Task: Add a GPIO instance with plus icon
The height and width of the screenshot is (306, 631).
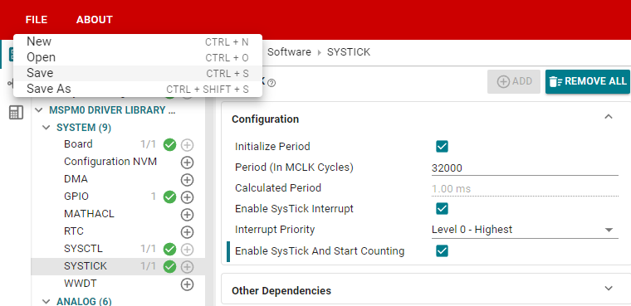Action: point(187,197)
